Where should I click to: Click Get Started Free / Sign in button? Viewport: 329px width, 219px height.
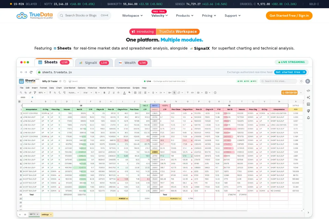tap(289, 15)
